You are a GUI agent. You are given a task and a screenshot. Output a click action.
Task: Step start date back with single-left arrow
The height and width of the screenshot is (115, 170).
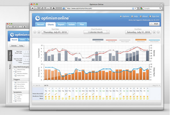pyautogui.click(x=39, y=32)
